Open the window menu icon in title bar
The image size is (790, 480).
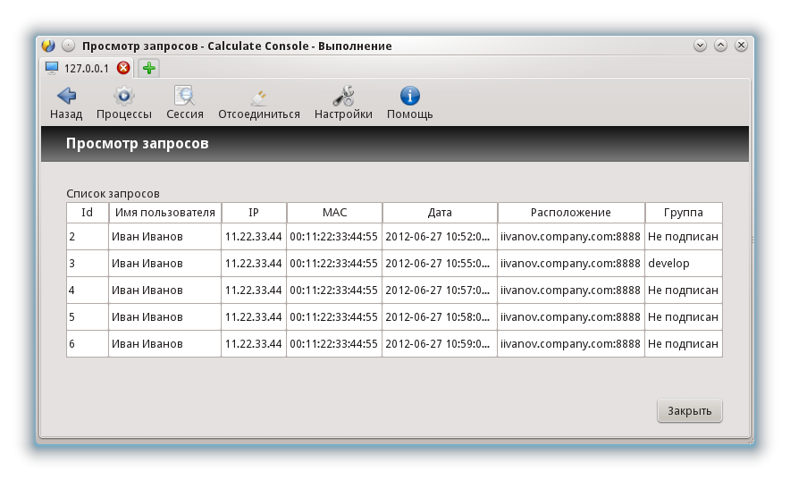[x=48, y=46]
